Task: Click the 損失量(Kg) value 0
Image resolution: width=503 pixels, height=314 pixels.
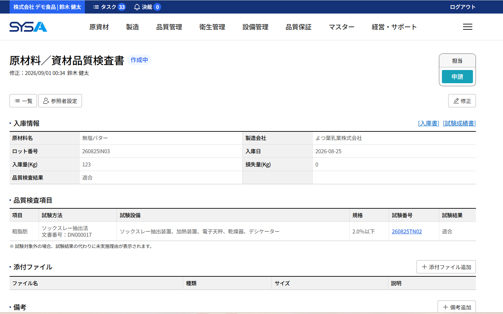Action: pos(317,164)
